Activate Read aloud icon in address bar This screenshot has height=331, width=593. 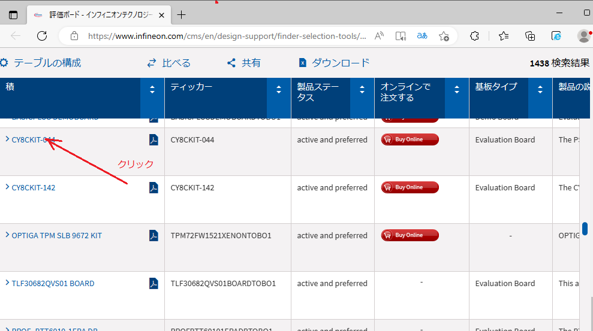(379, 36)
